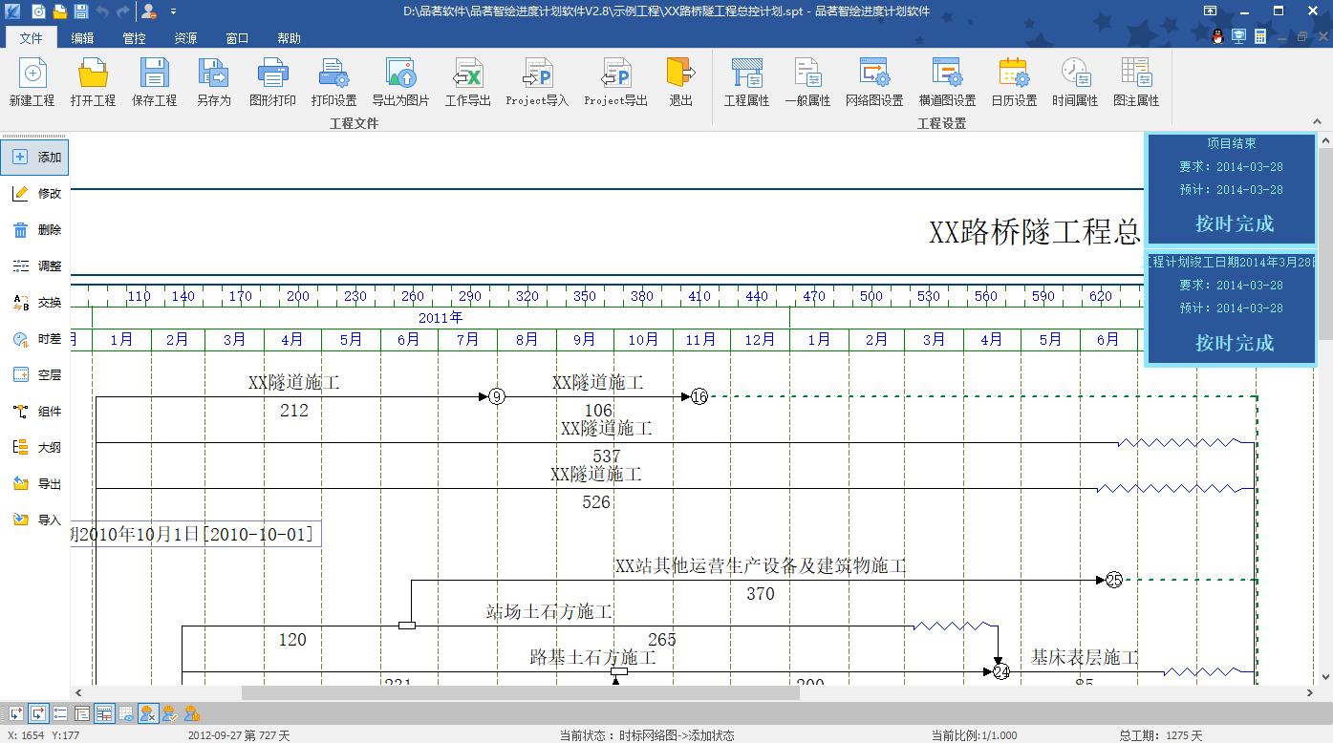
Task: Click 工作导出 Excel export icon
Action: (468, 82)
